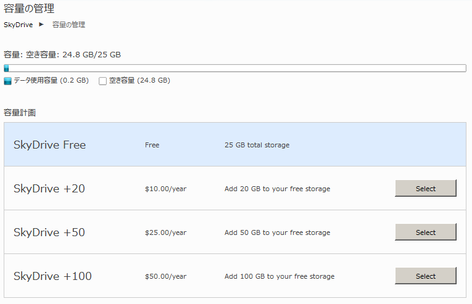
Task: Click the $10.00/year price text
Action: point(165,189)
